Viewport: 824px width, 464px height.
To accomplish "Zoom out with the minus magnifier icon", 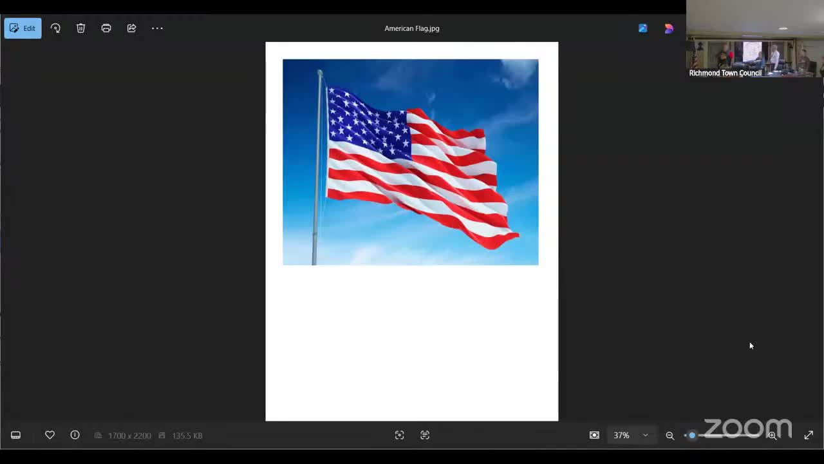I will (669, 436).
